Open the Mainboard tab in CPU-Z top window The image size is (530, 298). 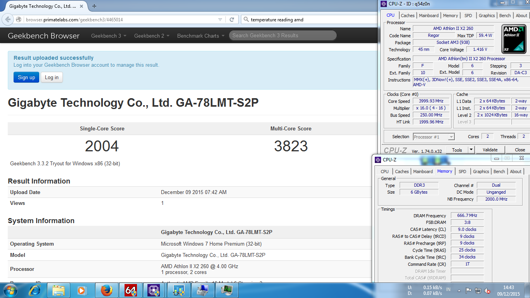[x=429, y=16]
